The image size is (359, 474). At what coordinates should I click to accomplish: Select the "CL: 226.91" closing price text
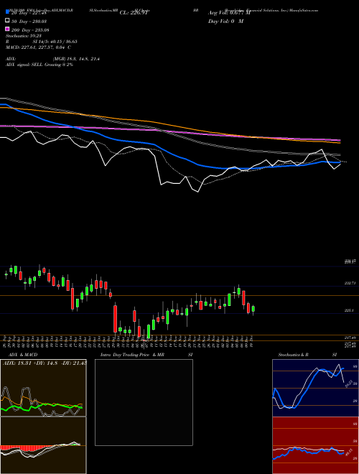tap(134, 13)
